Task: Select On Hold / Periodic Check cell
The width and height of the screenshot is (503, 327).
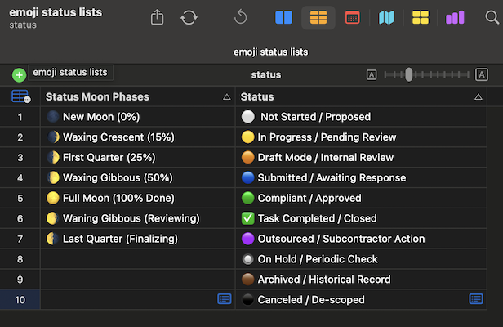Action: pyautogui.click(x=361, y=259)
